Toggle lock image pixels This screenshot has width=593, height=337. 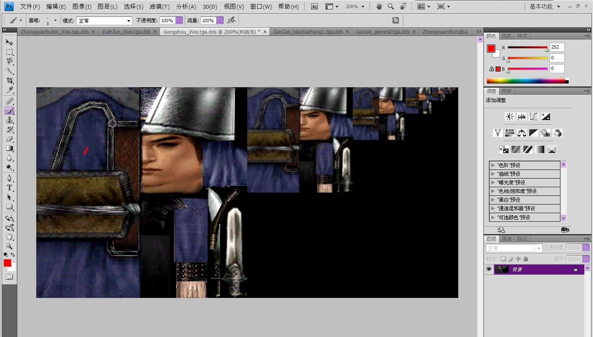(511, 259)
